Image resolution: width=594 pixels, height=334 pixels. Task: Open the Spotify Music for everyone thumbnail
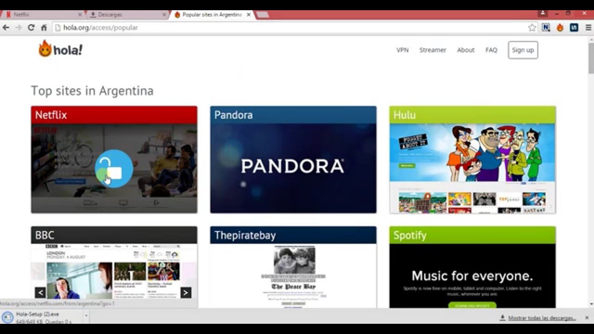pyautogui.click(x=472, y=276)
